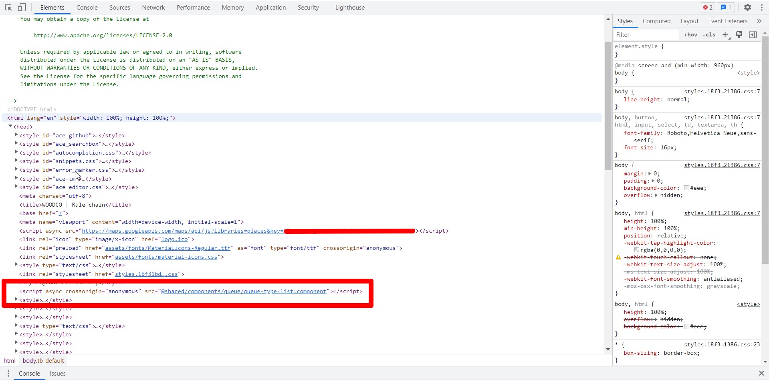Viewport: 769px width, 380px height.
Task: Collapse the head element in the DOM tree
Action: coord(10,126)
